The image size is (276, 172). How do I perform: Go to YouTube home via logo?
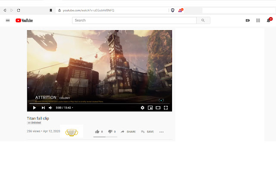[x=24, y=20]
